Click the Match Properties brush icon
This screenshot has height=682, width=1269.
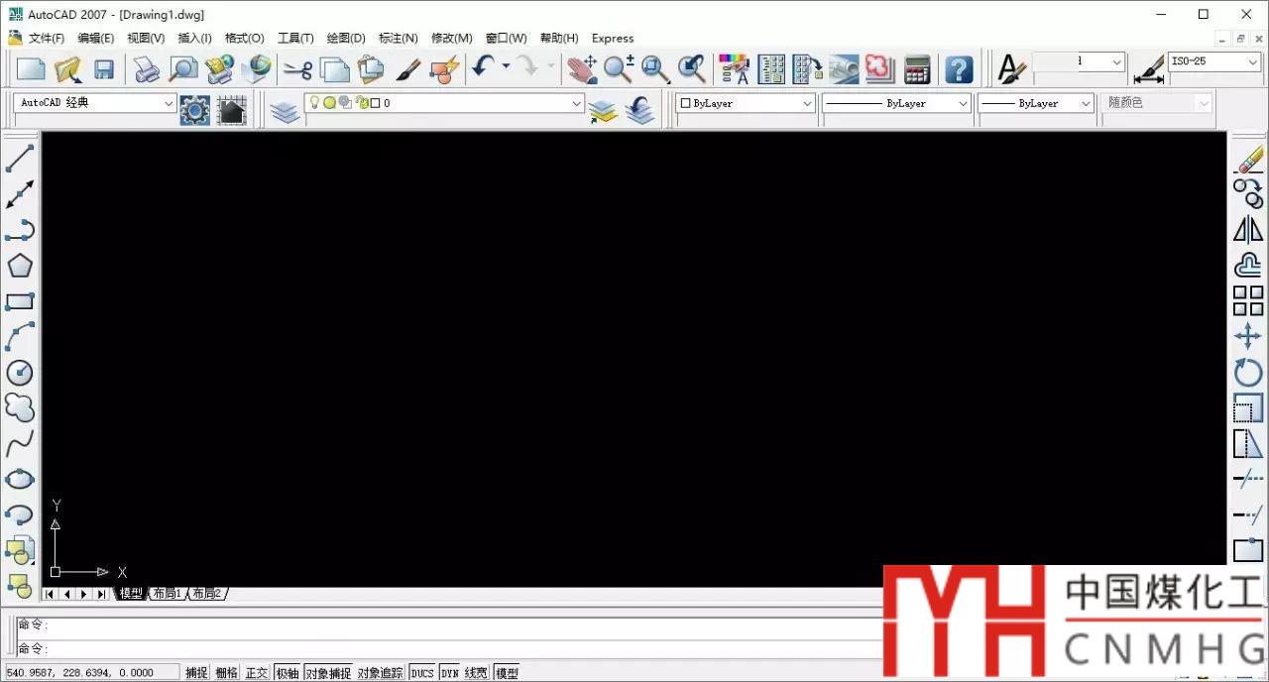click(407, 68)
